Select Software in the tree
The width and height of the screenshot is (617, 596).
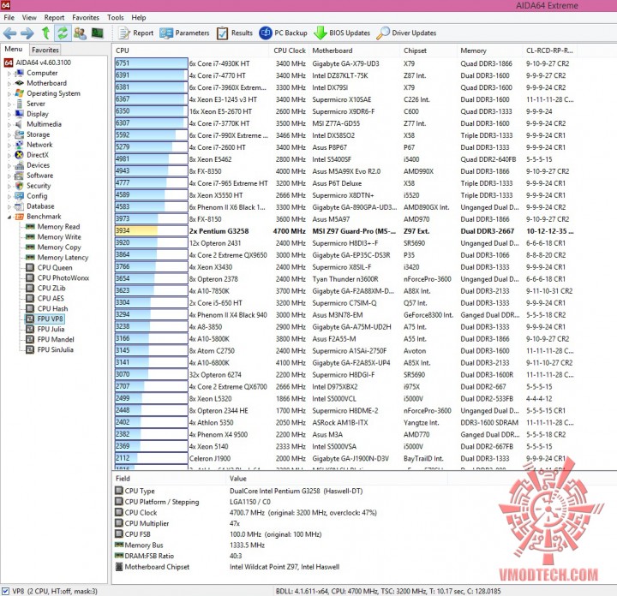pyautogui.click(x=39, y=176)
